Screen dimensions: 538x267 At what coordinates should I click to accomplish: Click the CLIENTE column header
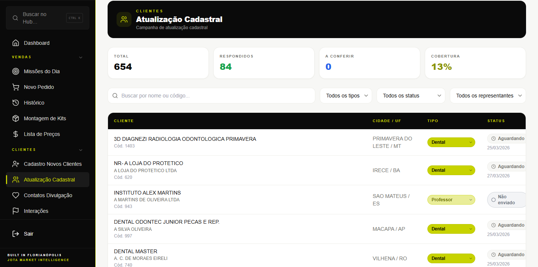[124, 121]
